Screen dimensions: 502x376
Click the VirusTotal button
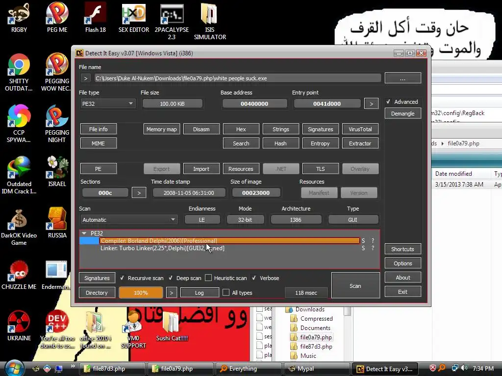360,129
